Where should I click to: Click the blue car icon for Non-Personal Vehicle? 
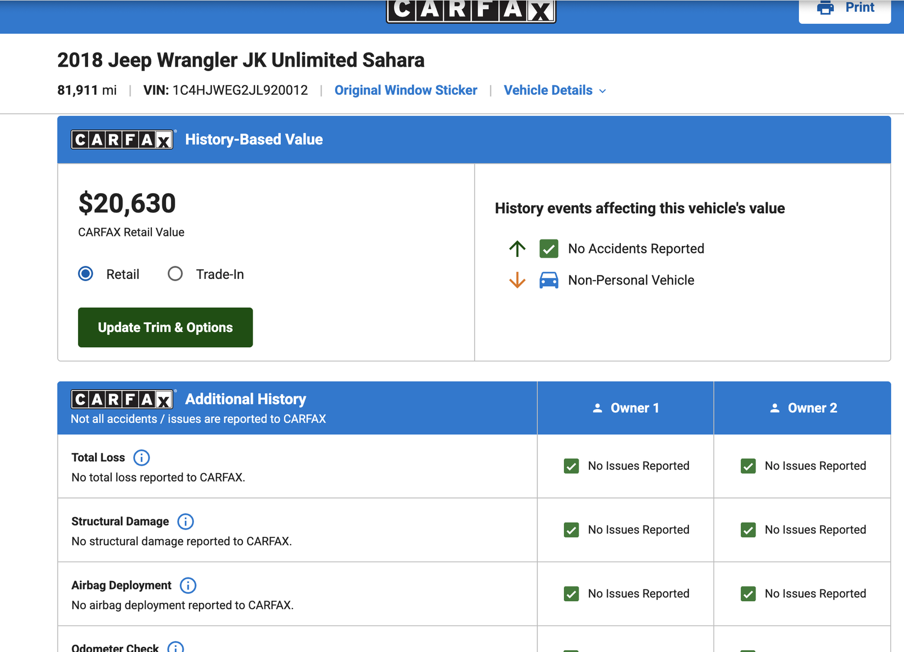549,280
